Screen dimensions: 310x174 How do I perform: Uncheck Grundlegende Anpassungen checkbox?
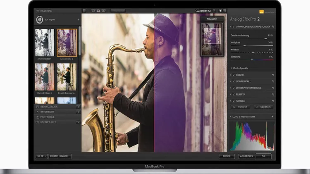pos(234,26)
